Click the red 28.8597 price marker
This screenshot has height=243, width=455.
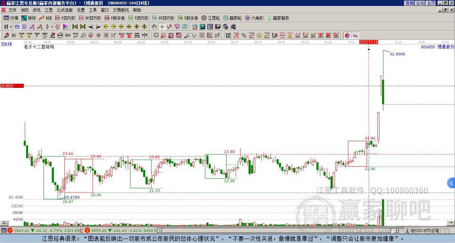[x=12, y=86]
